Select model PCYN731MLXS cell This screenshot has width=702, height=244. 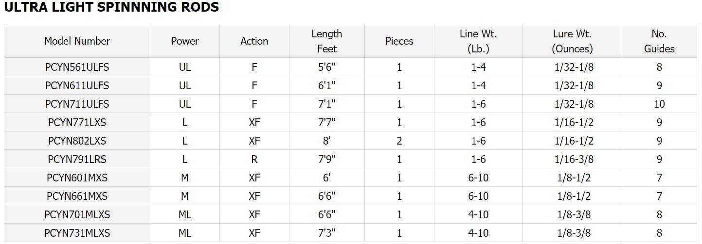click(77, 233)
